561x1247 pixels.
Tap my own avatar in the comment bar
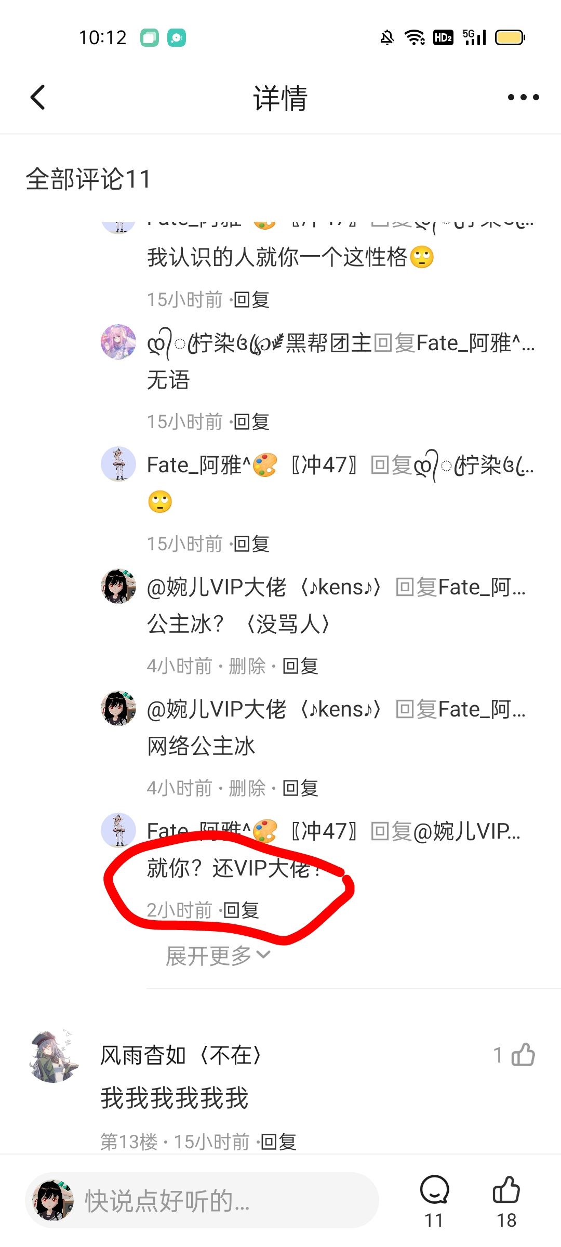pyautogui.click(x=52, y=1200)
